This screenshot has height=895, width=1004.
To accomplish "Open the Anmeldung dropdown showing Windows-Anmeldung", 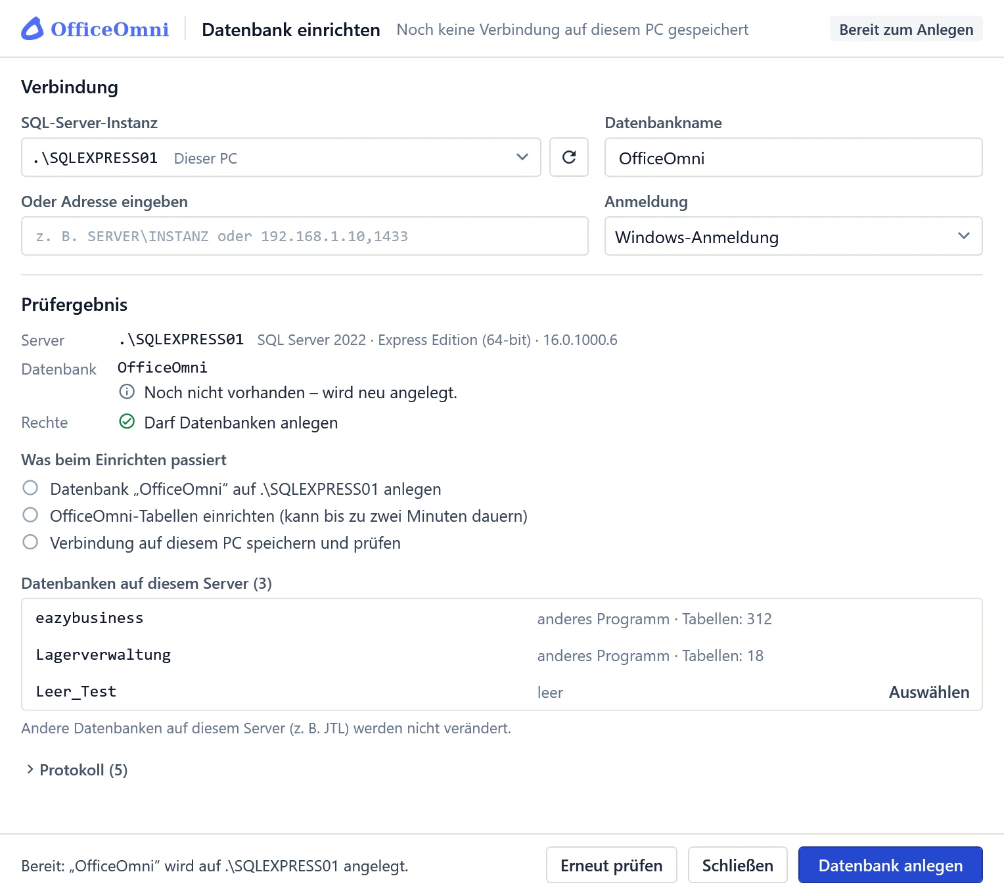I will click(794, 236).
